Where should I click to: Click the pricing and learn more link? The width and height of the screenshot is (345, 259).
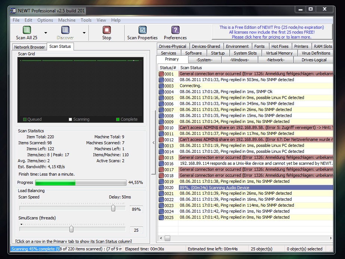pyautogui.click(x=272, y=37)
